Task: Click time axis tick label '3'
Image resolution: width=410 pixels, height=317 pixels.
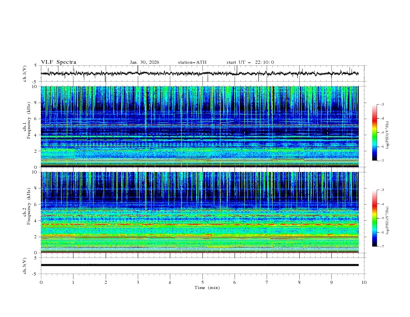Action: coord(138,282)
